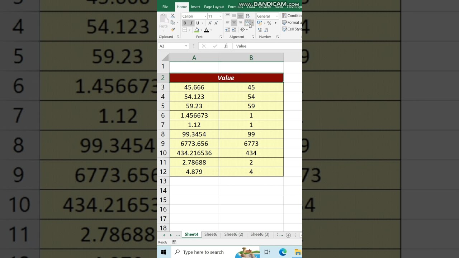Click the Wrap Text icon
This screenshot has height=258, width=459.
(247, 16)
